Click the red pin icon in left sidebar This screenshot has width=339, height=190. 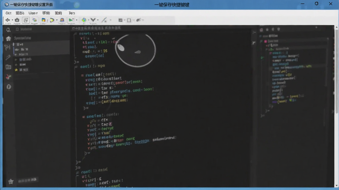pyautogui.click(x=8, y=77)
